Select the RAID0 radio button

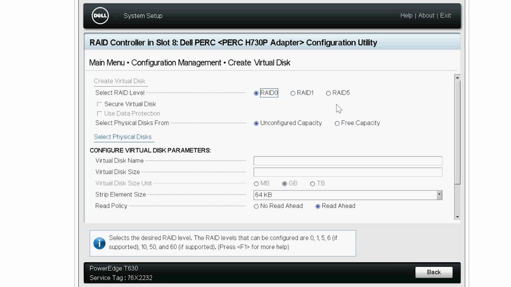256,93
